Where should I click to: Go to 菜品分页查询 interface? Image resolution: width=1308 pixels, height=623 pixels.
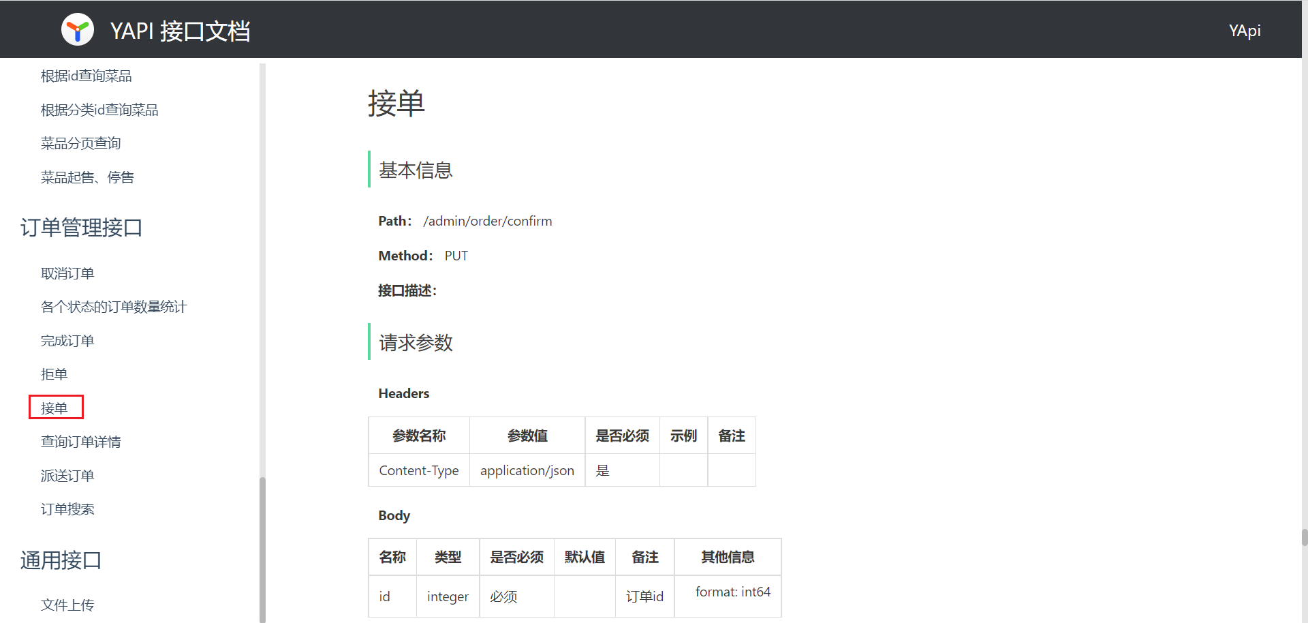(80, 143)
